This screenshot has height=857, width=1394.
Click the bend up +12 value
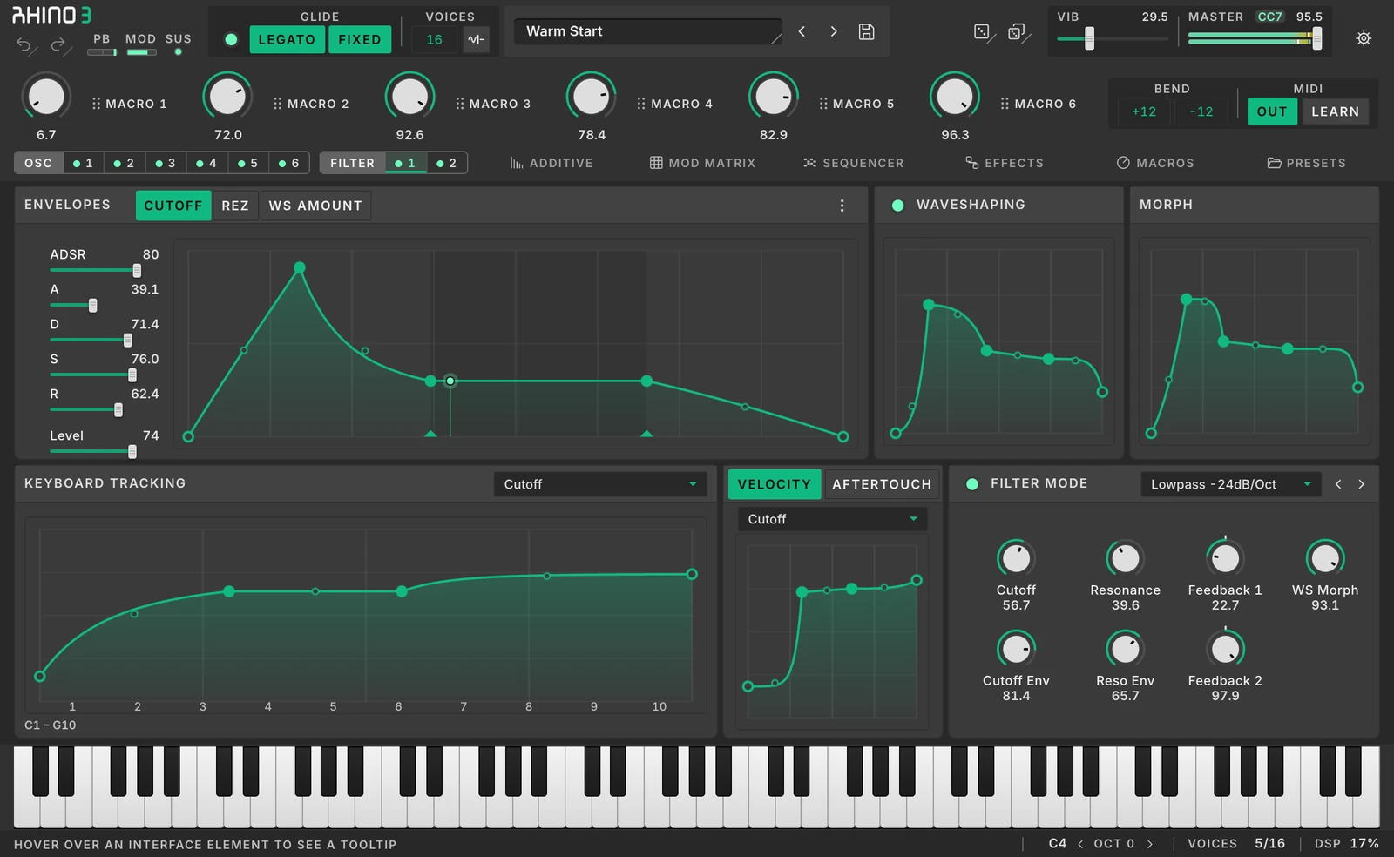(1144, 111)
